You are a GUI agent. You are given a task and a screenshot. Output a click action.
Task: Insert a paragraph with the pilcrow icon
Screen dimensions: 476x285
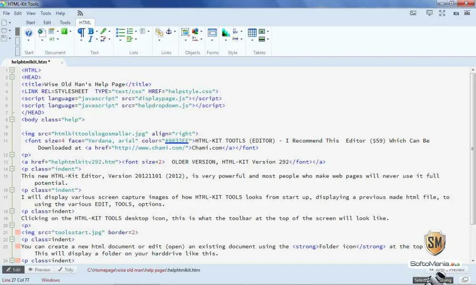81,32
